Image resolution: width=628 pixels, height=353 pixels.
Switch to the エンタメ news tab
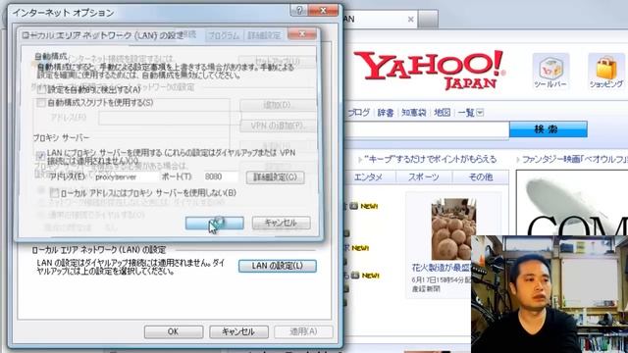click(x=369, y=177)
